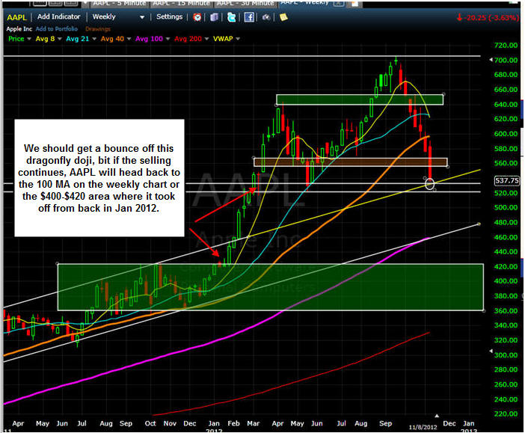This screenshot has width=525, height=433.
Task: Click the -20.25 (-3.63%) change value
Action: [492, 18]
